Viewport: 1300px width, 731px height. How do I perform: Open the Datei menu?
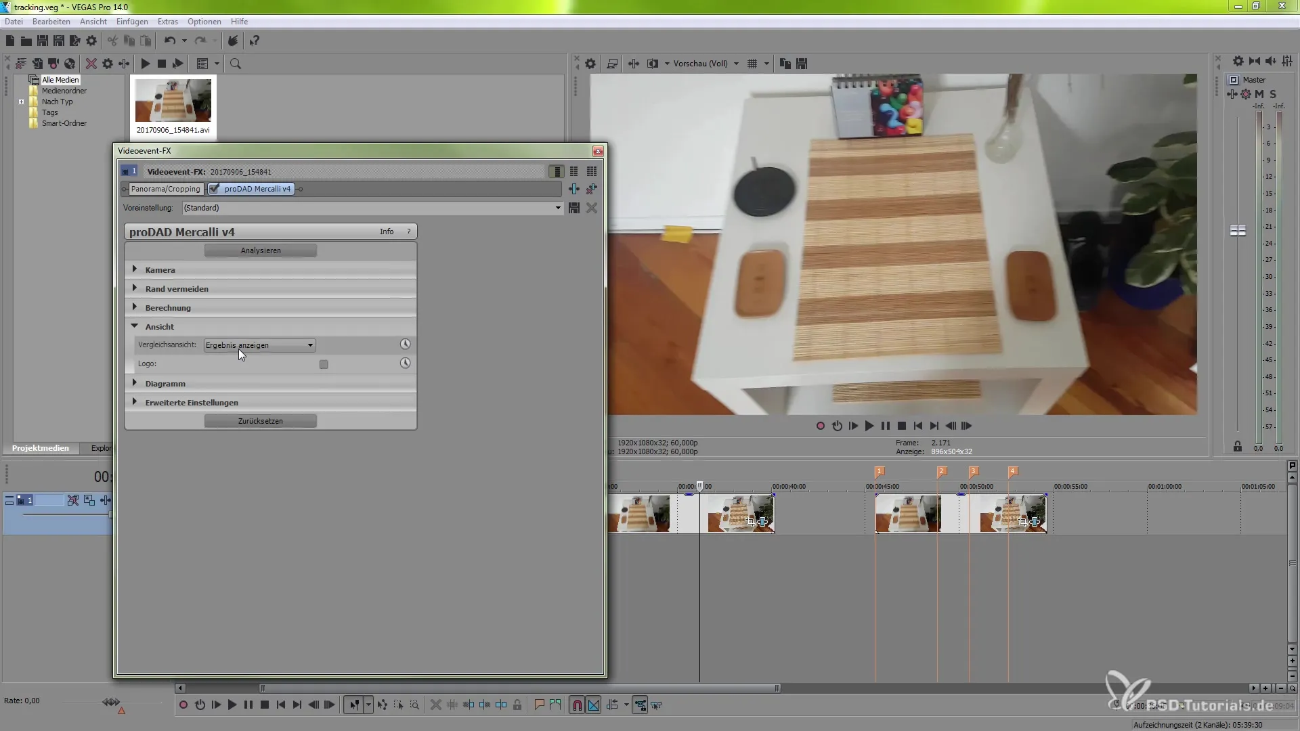click(x=14, y=22)
